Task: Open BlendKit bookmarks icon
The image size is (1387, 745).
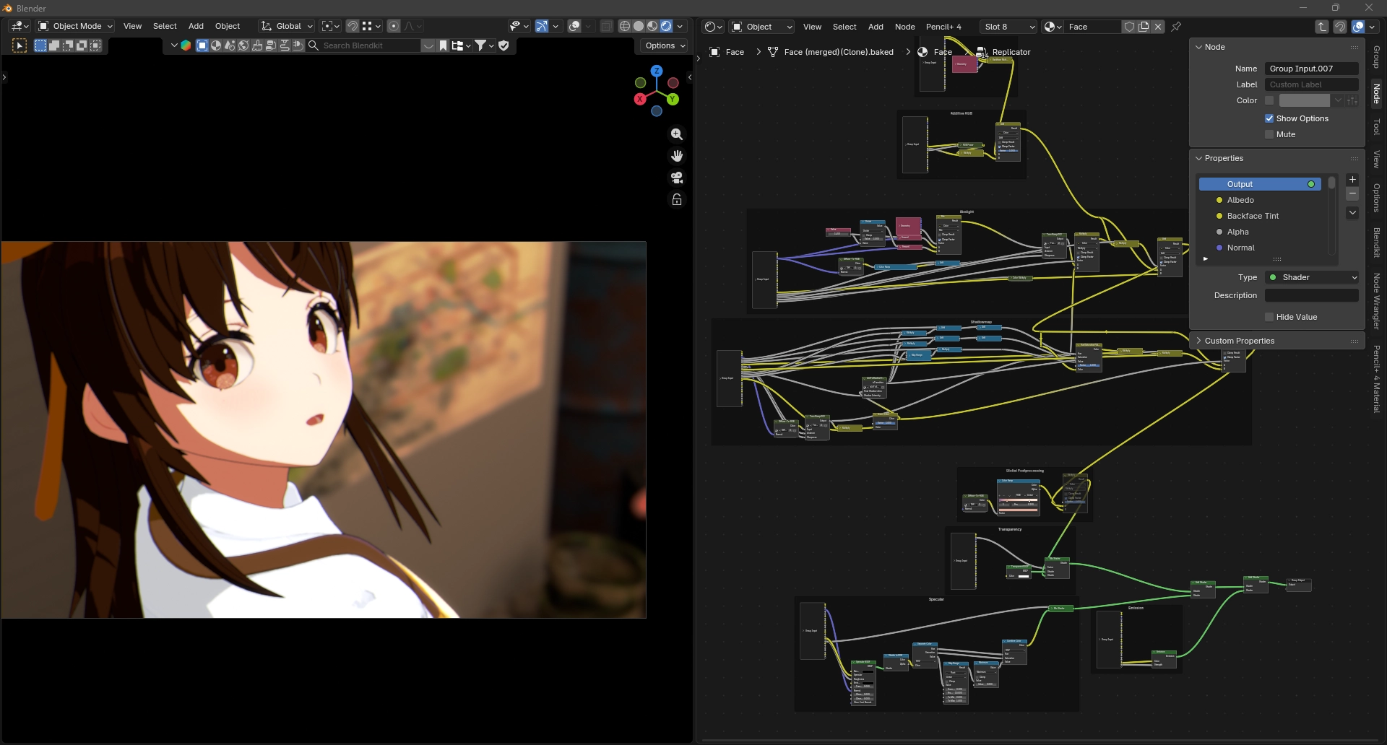Action: click(x=443, y=45)
